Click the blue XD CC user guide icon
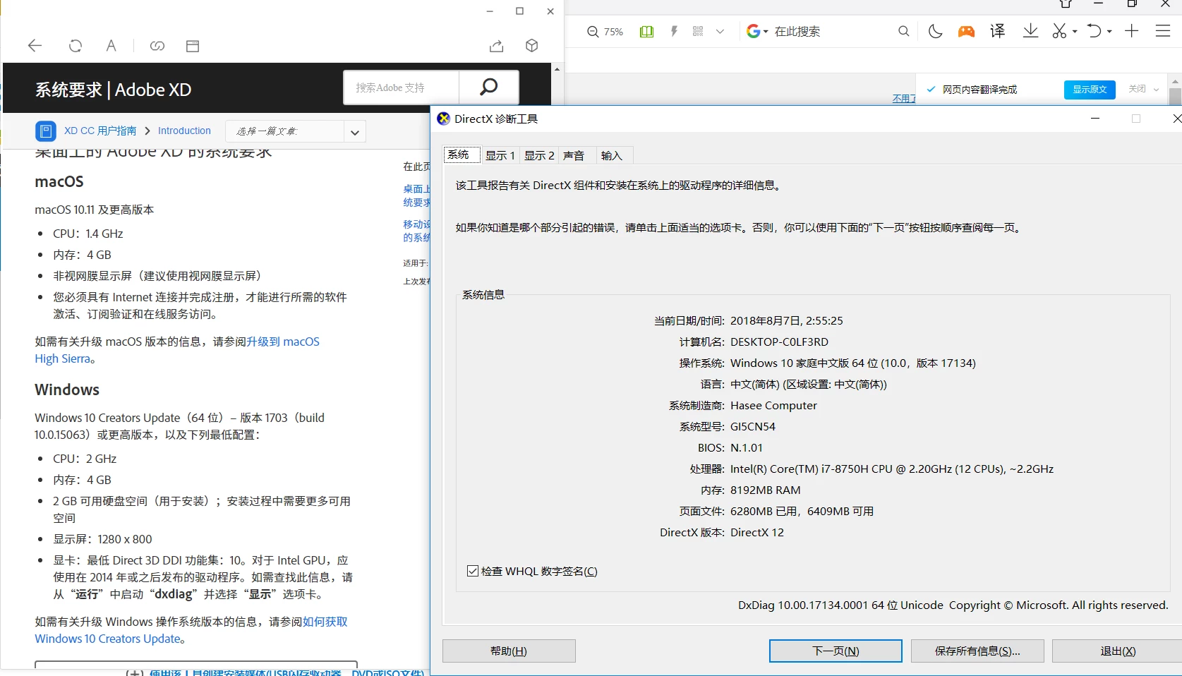Image resolution: width=1182 pixels, height=676 pixels. [x=46, y=131]
